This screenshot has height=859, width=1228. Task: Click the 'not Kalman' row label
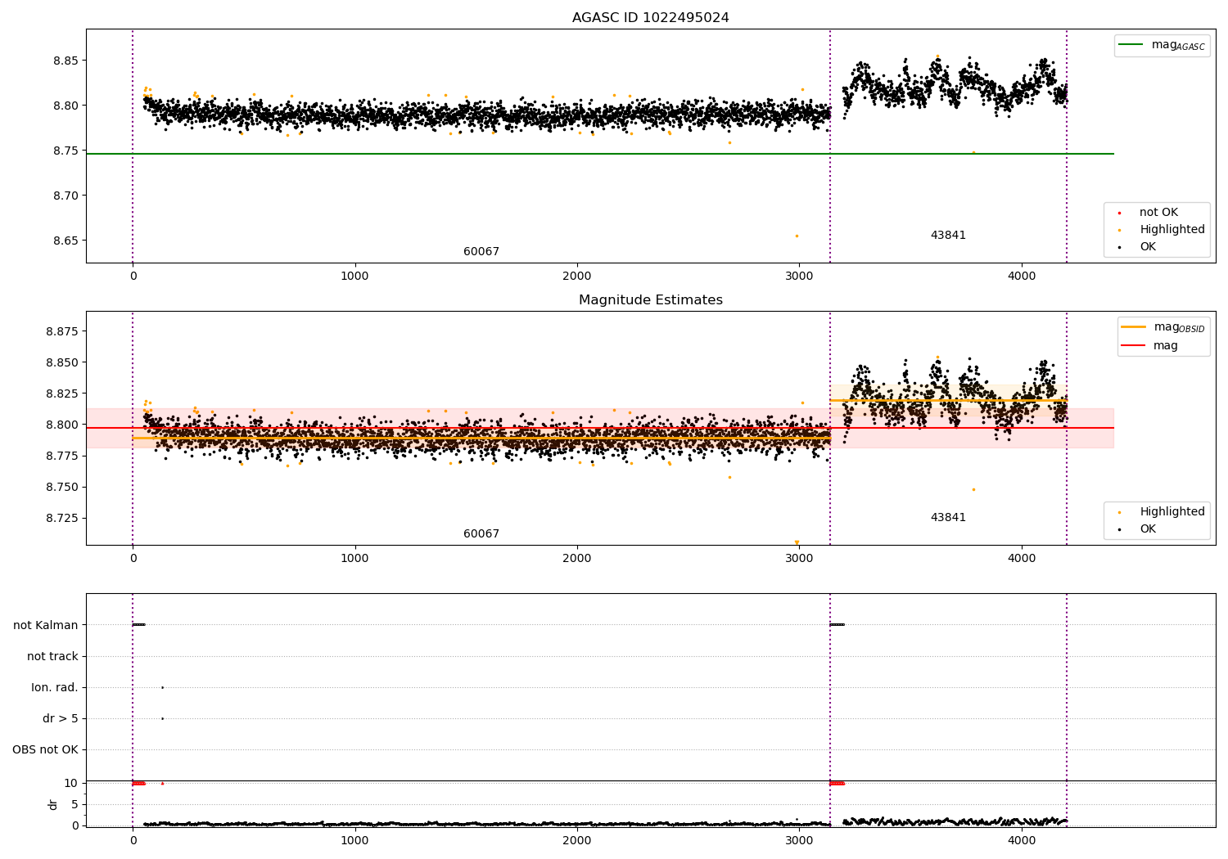(46, 625)
